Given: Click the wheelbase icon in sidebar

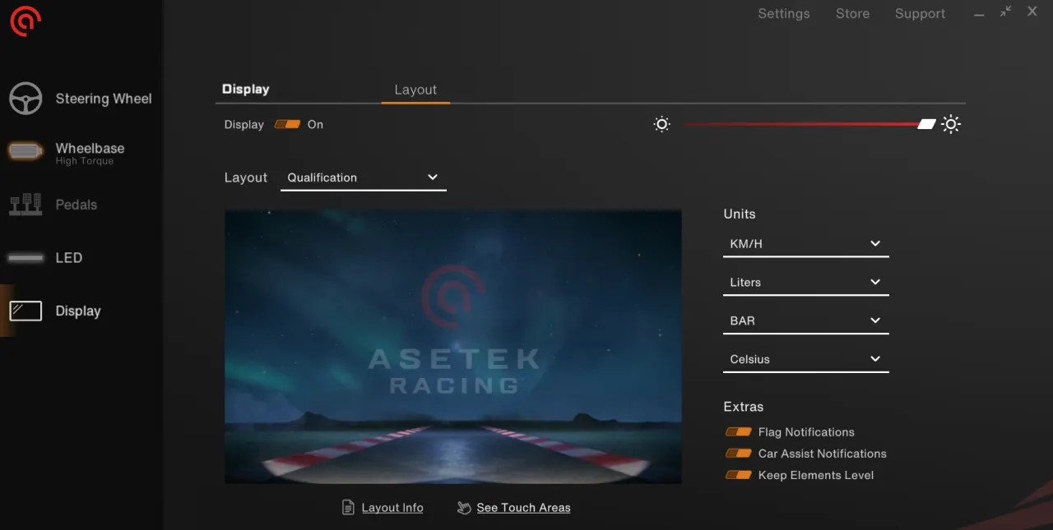Looking at the screenshot, I should 26,151.
